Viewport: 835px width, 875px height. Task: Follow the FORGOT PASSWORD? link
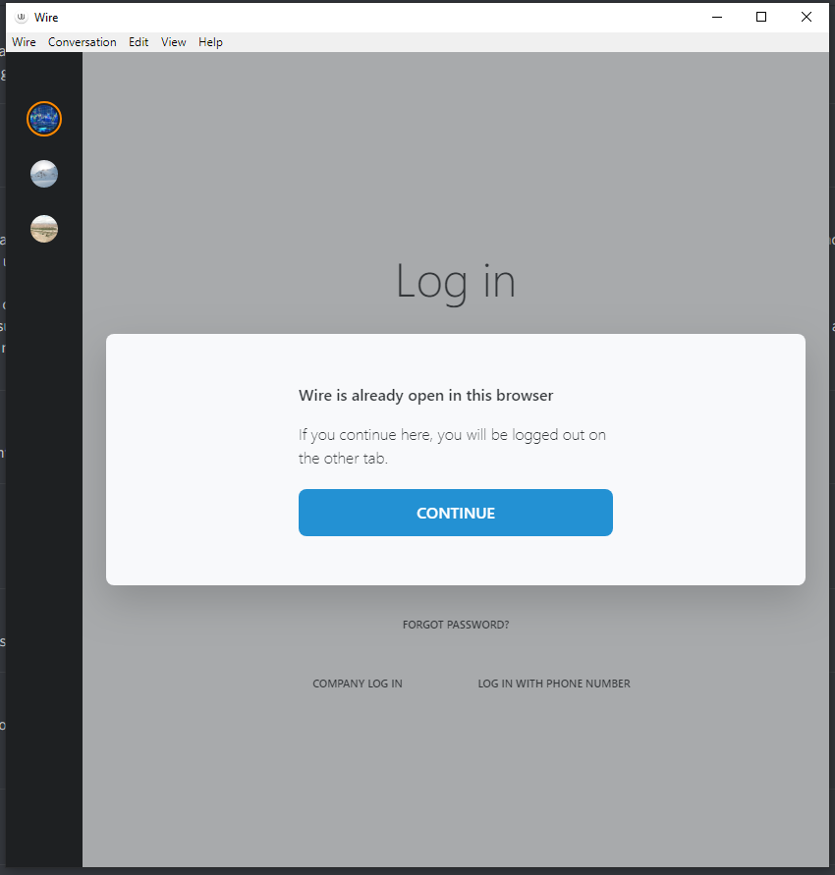point(456,625)
